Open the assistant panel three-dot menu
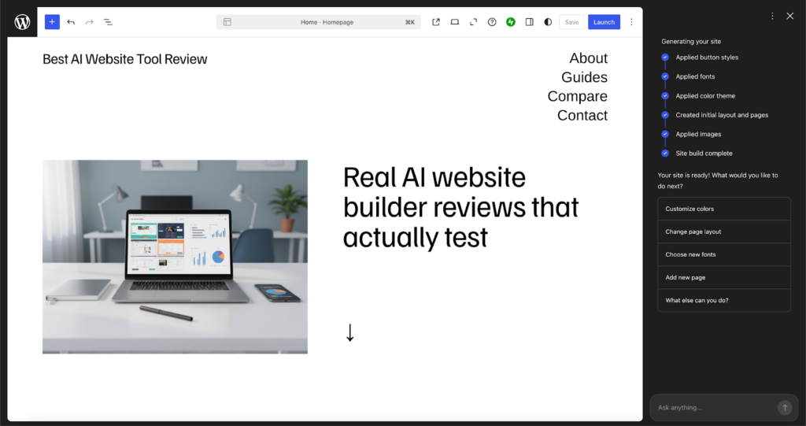The height and width of the screenshot is (426, 806). [x=772, y=16]
